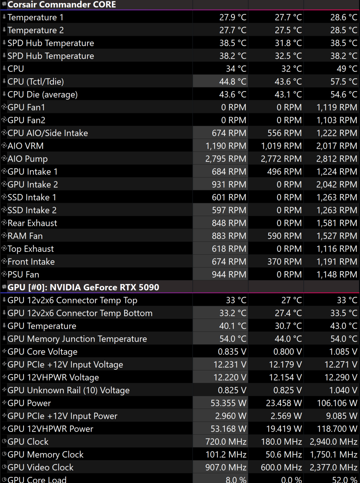
Task: Click the fan icon next to AIO Pump
Action: click(x=4, y=159)
